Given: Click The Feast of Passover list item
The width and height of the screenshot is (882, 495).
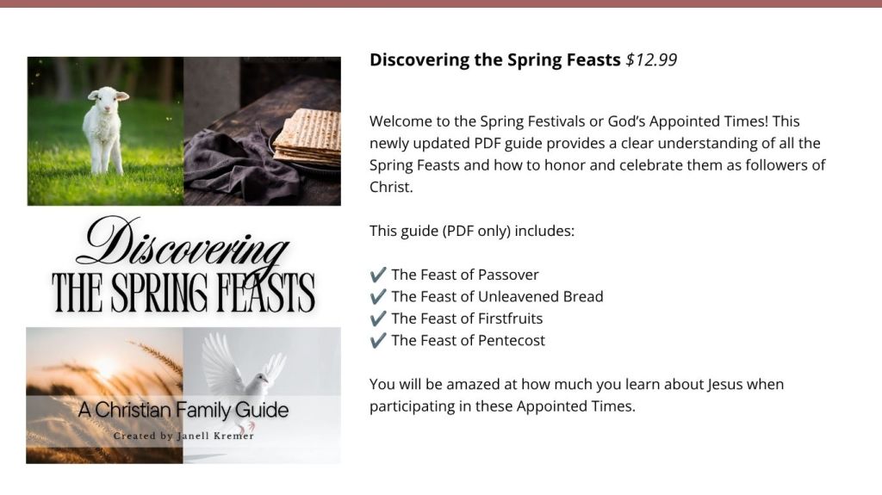Looking at the screenshot, I should pos(465,275).
